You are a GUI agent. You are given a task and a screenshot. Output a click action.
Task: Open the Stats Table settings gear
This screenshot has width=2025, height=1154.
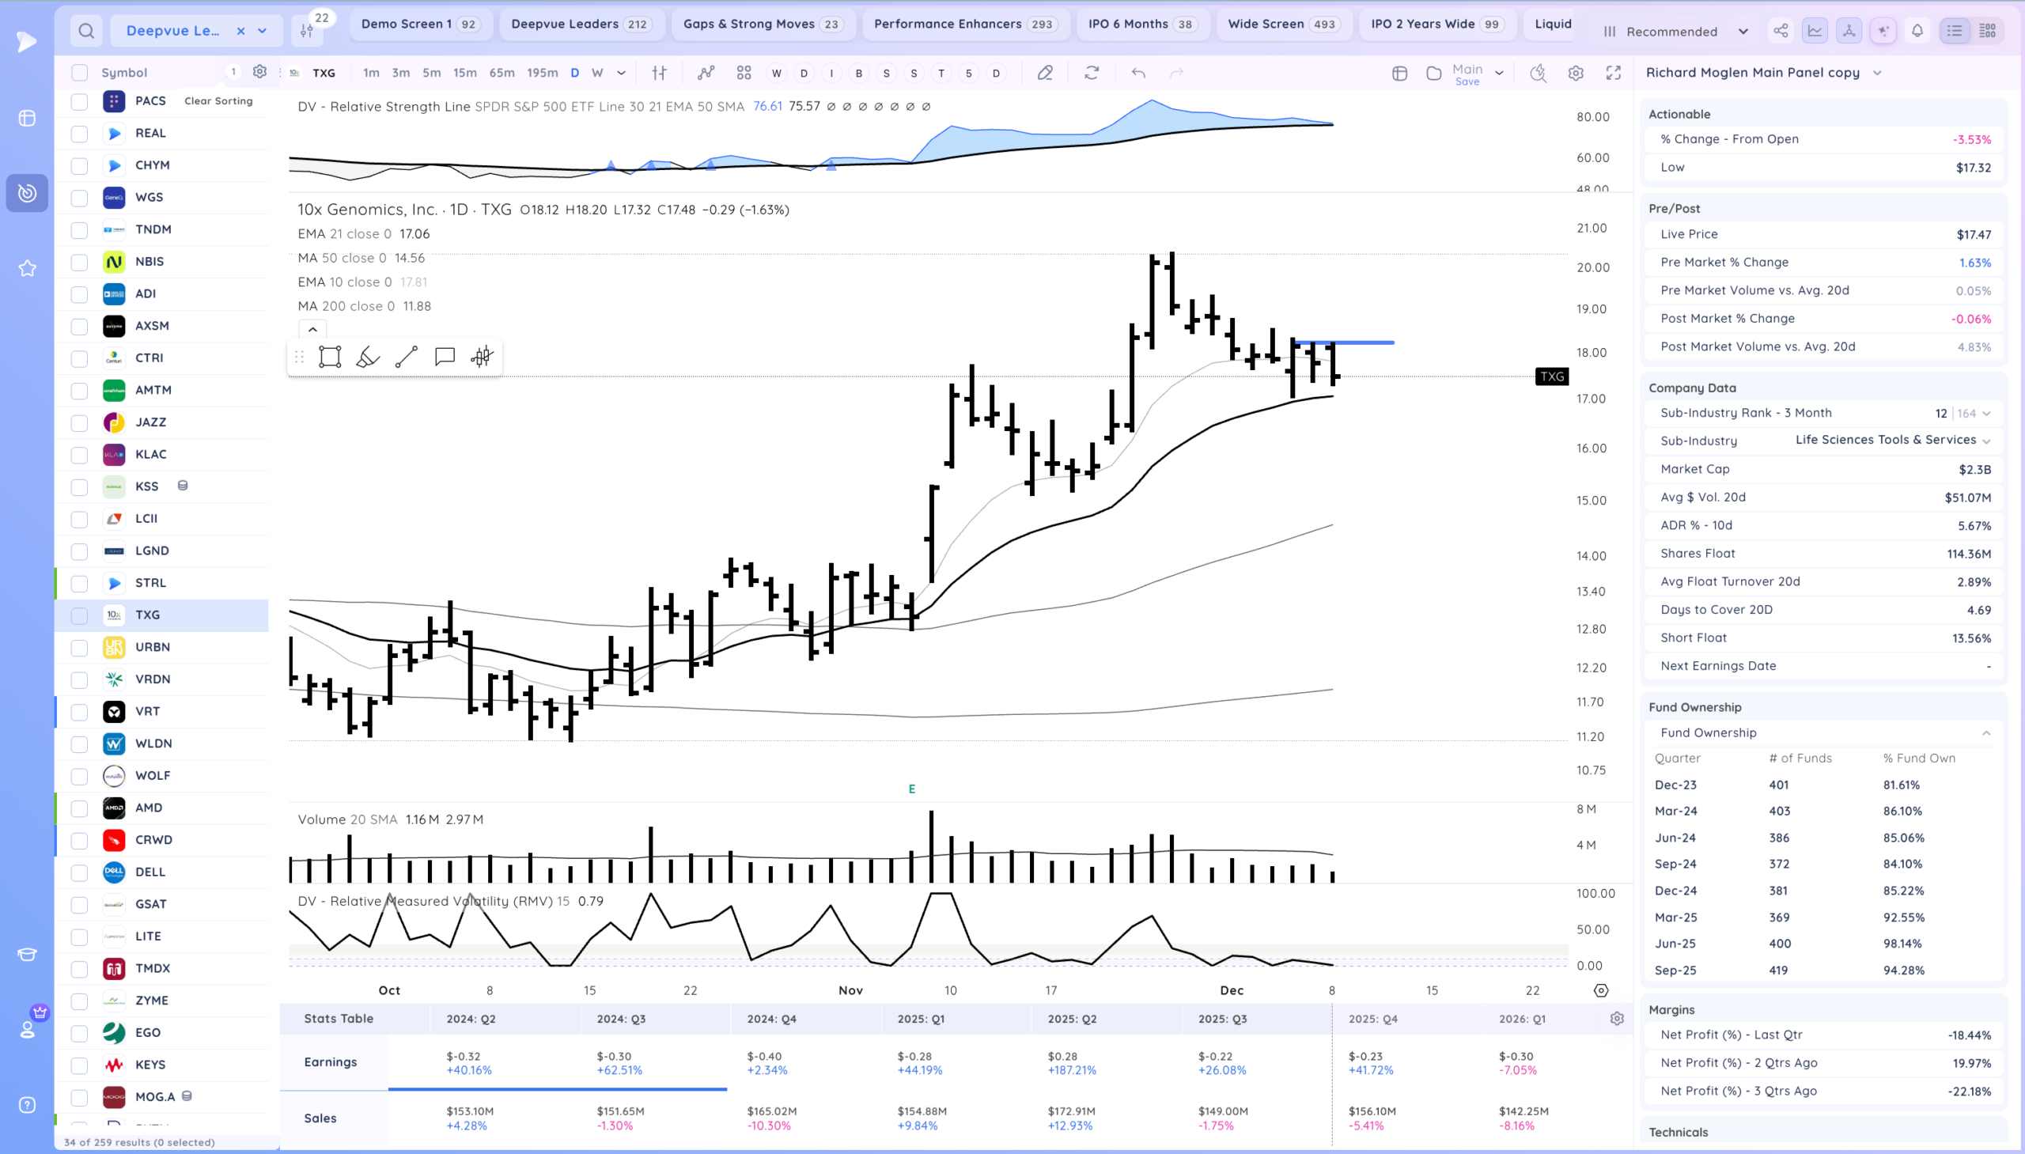(1617, 1019)
